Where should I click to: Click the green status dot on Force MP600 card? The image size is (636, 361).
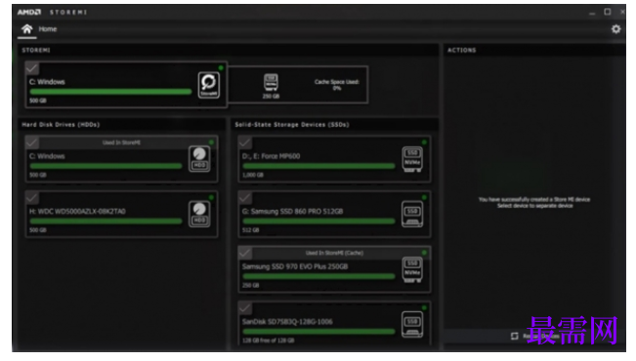[x=424, y=142]
